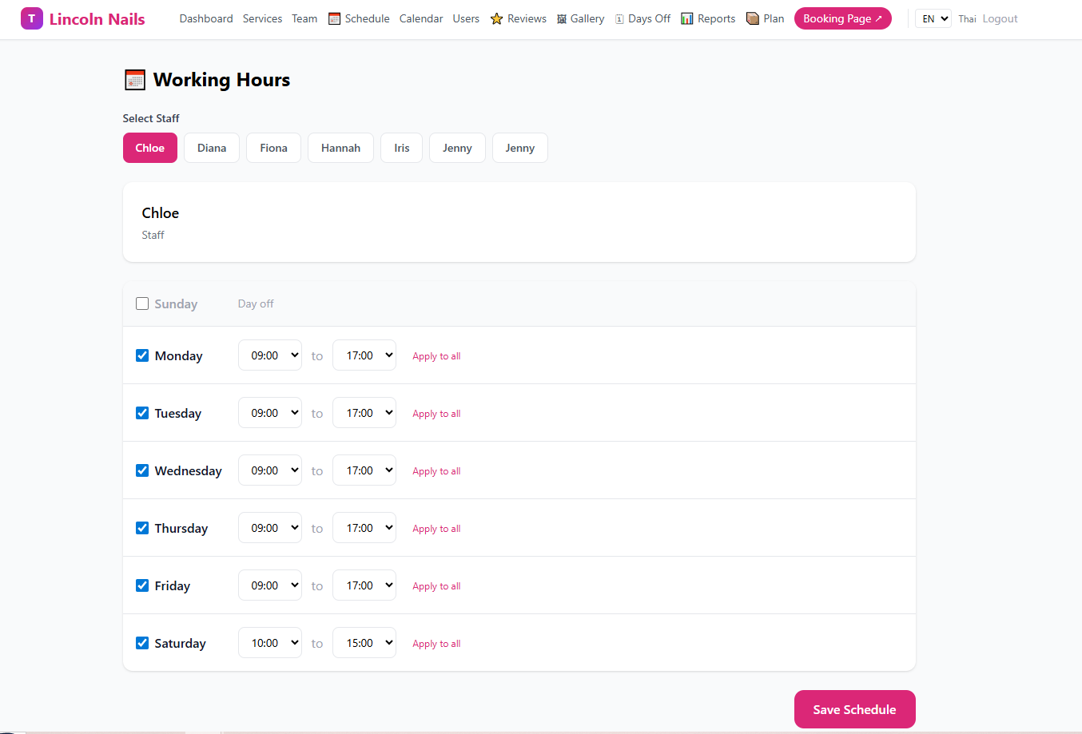Image resolution: width=1082 pixels, height=734 pixels.
Task: Click the Lincoln Nails T logo icon
Action: (x=32, y=18)
